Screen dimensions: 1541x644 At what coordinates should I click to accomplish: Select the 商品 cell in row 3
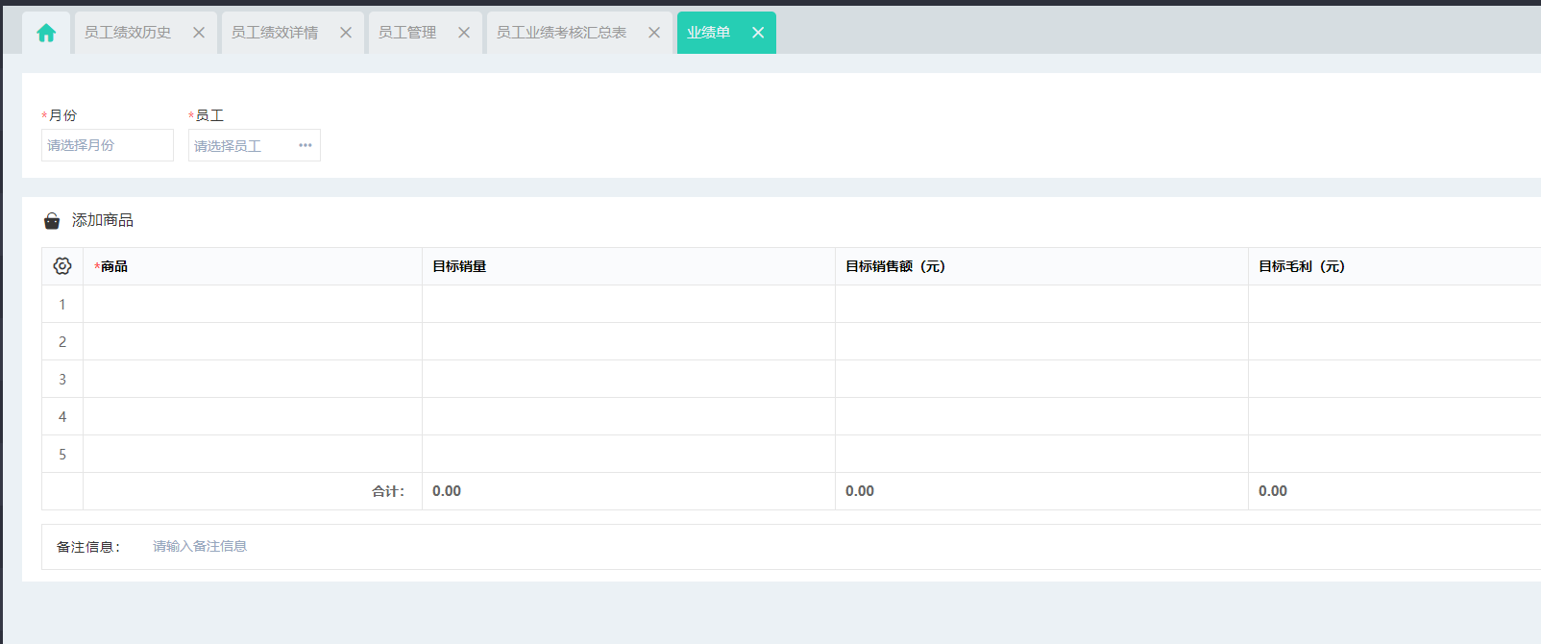point(253,379)
